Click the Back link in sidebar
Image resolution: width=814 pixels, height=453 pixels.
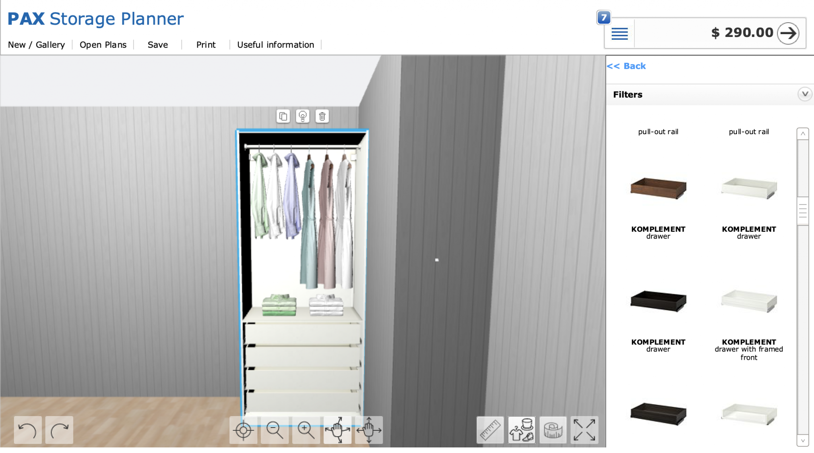[x=626, y=66]
